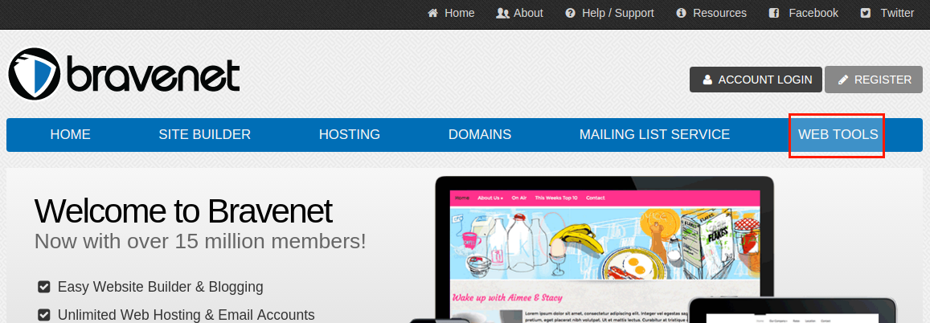Visit the Facebook link
This screenshot has width=930, height=323.
pos(813,13)
